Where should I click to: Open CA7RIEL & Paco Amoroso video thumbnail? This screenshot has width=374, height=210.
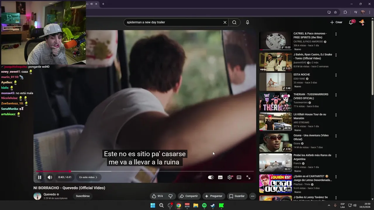pyautogui.click(x=276, y=41)
